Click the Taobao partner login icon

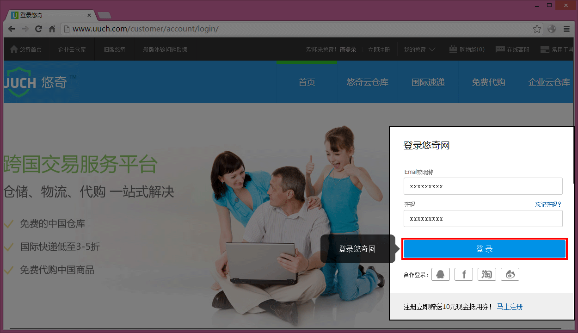[x=487, y=274]
